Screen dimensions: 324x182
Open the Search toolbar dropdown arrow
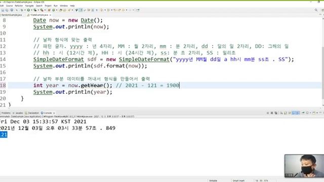tap(72, 10)
